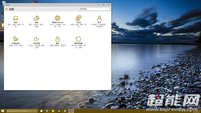Click the Settings app button on the taskbar
The image size is (201, 113).
click(x=71, y=111)
